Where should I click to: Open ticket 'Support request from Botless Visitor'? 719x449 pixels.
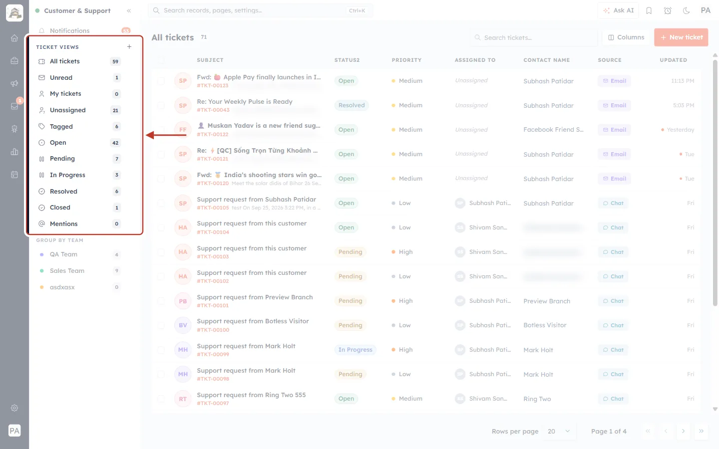point(253,321)
